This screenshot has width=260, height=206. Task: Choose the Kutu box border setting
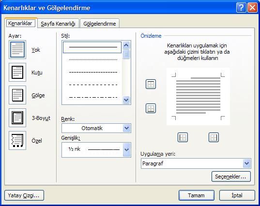coord(17,73)
